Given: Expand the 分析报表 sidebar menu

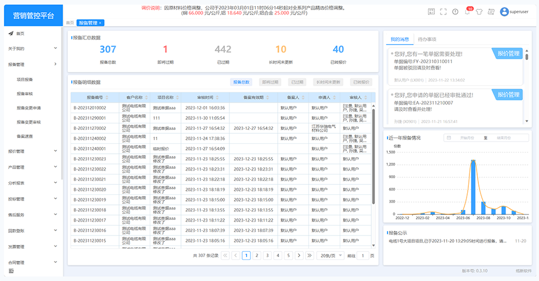Looking at the screenshot, I should (33, 183).
